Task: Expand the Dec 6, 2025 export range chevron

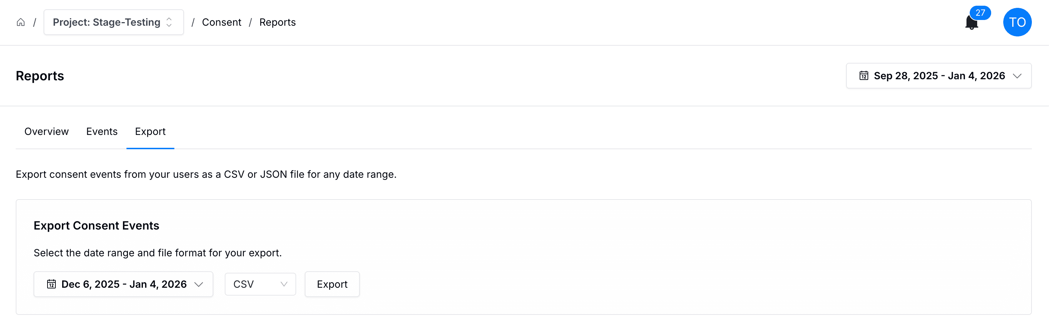Action: click(199, 284)
